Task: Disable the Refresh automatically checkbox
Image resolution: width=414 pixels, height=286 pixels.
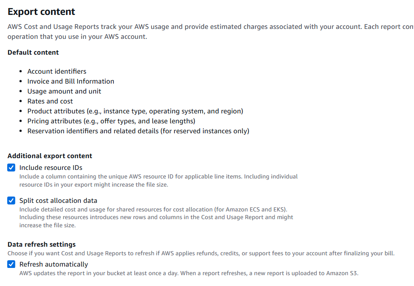Action: (11, 264)
